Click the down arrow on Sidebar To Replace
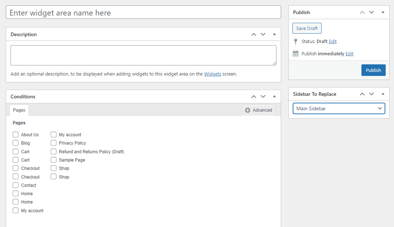394x227 pixels. [x=372, y=94]
